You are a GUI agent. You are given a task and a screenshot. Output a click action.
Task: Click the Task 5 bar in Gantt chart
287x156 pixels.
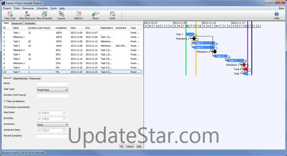coord(235,60)
